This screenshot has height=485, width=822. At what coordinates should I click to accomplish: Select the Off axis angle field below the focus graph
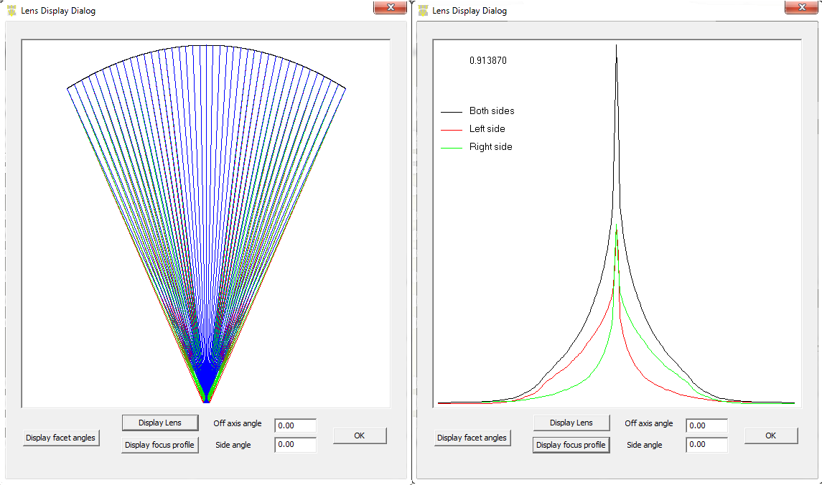click(706, 425)
